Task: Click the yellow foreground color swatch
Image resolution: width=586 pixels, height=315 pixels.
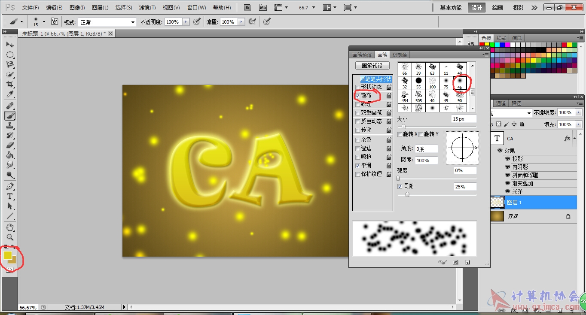Action: [7, 255]
